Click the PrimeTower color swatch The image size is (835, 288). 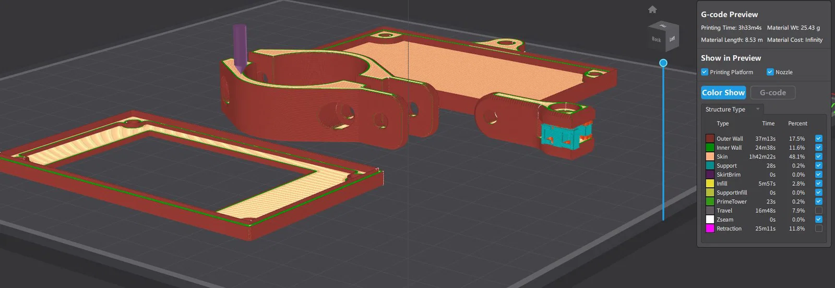coord(710,201)
